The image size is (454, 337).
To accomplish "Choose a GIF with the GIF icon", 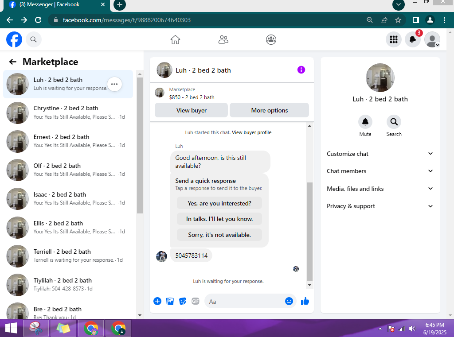I will (x=196, y=301).
